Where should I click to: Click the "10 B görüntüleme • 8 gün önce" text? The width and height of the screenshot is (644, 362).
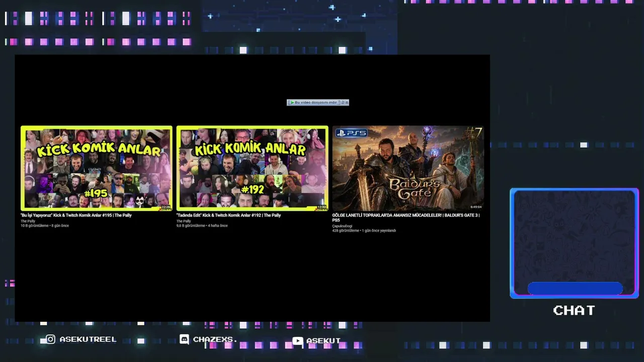pos(45,226)
